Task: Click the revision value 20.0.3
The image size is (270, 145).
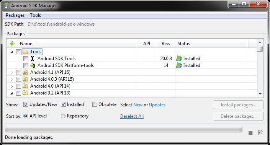Action: (166, 59)
